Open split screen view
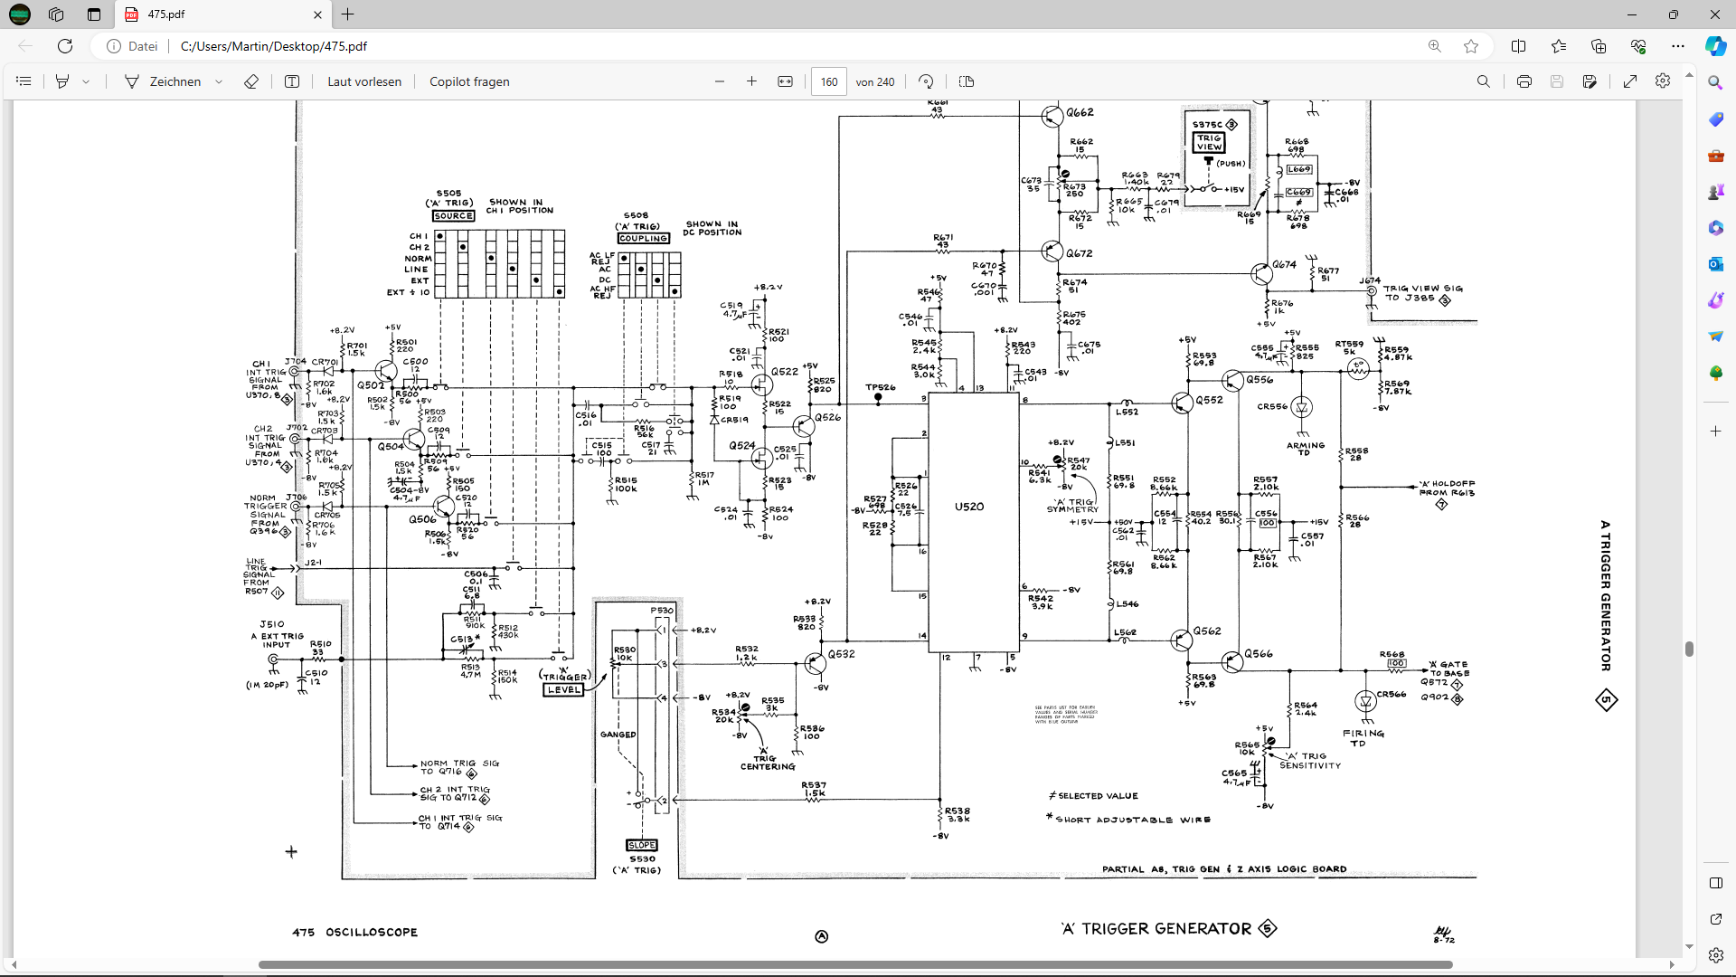This screenshot has height=977, width=1736. tap(1519, 46)
